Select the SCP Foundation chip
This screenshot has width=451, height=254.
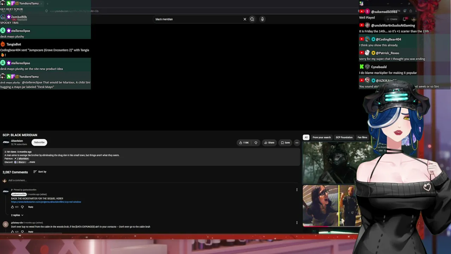point(344,137)
